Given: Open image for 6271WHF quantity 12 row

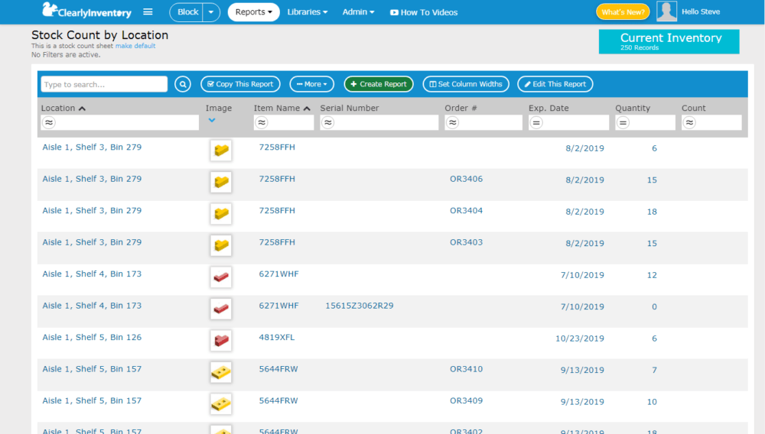Looking at the screenshot, I should [x=221, y=277].
